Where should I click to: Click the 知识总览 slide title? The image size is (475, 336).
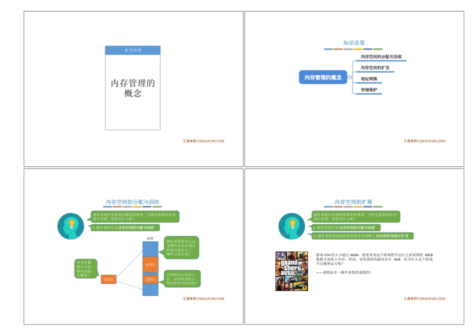coord(355,42)
